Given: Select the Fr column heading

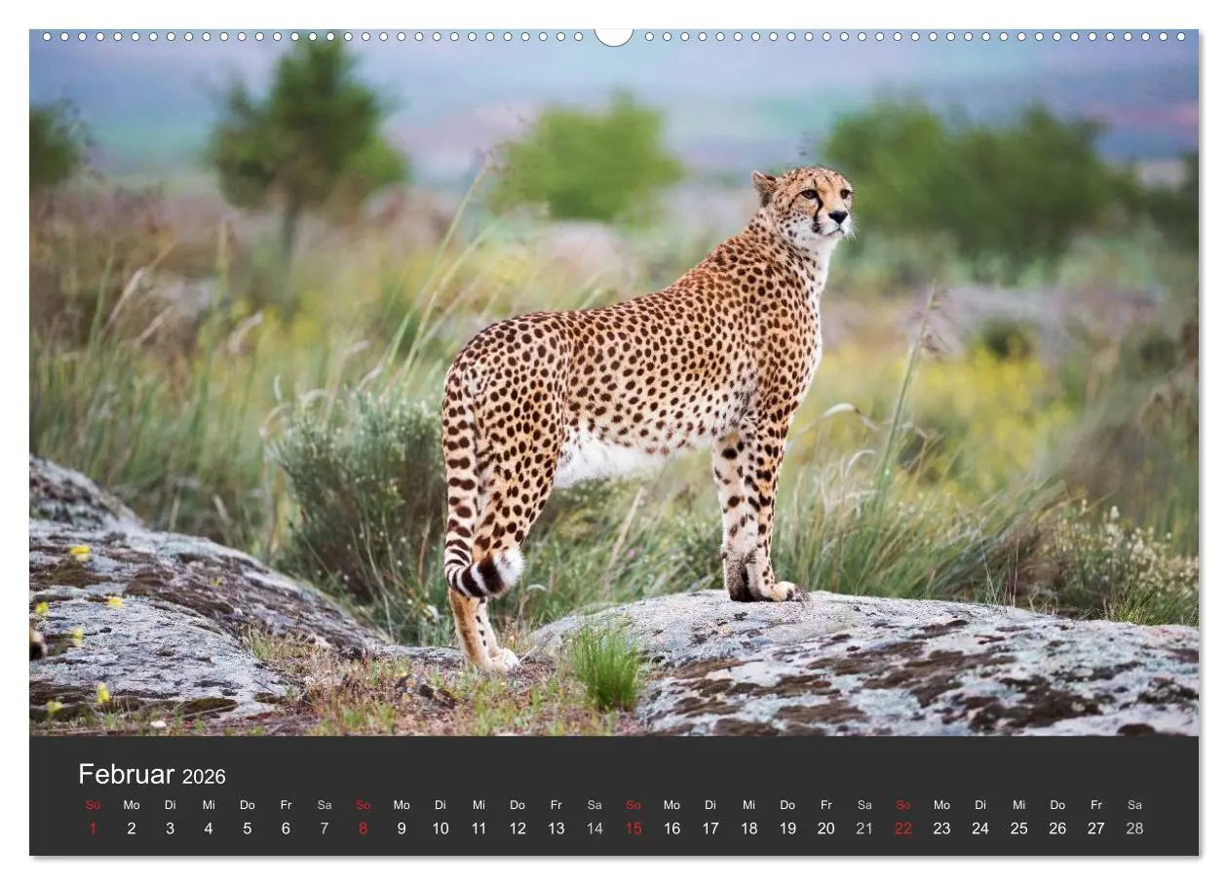Looking at the screenshot, I should [x=286, y=805].
